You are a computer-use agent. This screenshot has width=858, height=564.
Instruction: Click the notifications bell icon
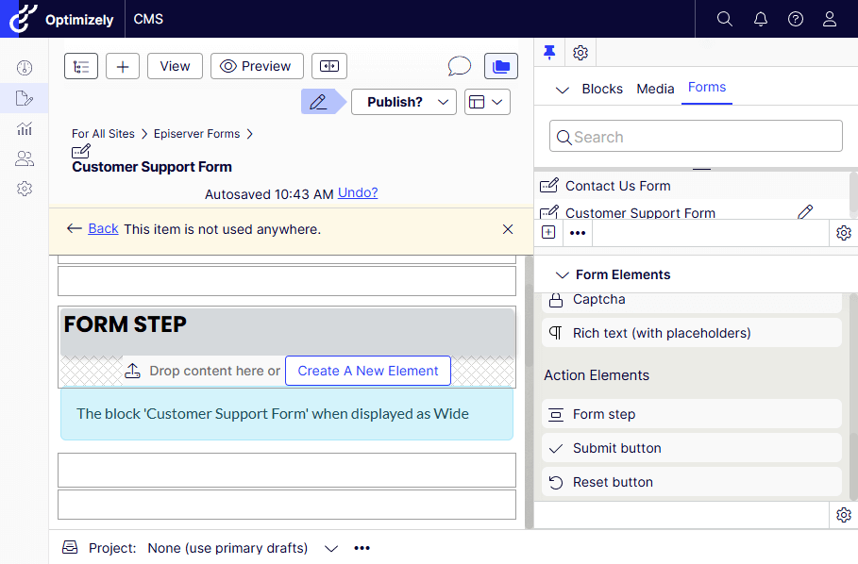(760, 19)
